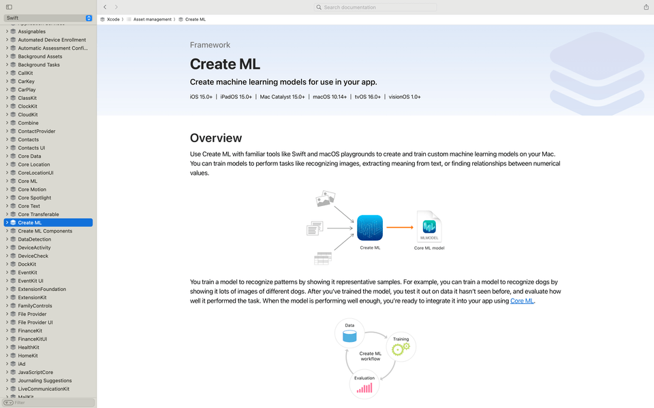Click the Core Location framework icon

(14, 165)
